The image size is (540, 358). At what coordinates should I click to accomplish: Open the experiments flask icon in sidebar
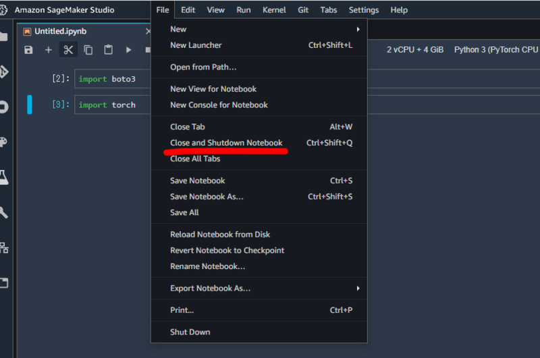tap(4, 177)
